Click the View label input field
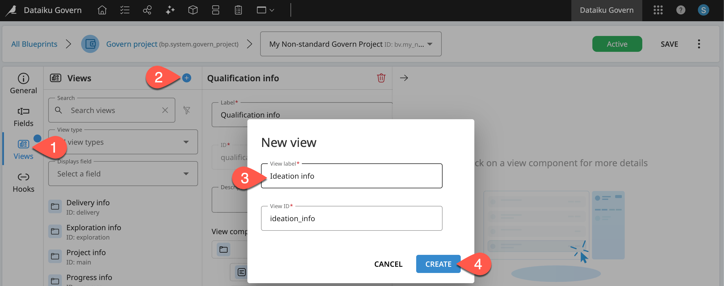724x286 pixels. [352, 176]
